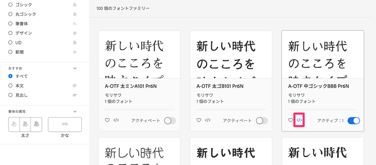Click モリサワ foundry under A-OTF 中ゴシックBBB Pr6N
Screen dimensions: 376x165
pos(296,95)
